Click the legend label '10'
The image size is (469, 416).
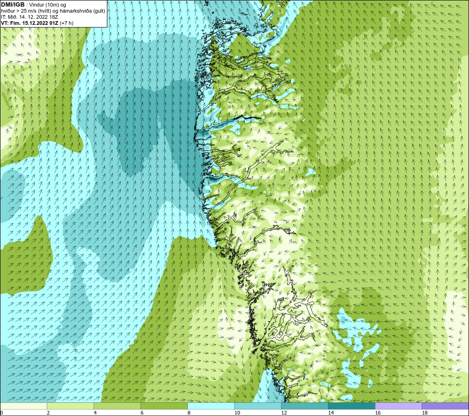point(237,413)
